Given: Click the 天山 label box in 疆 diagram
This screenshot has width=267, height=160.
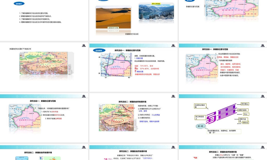Looking at the screenshot, I should coord(246,114).
